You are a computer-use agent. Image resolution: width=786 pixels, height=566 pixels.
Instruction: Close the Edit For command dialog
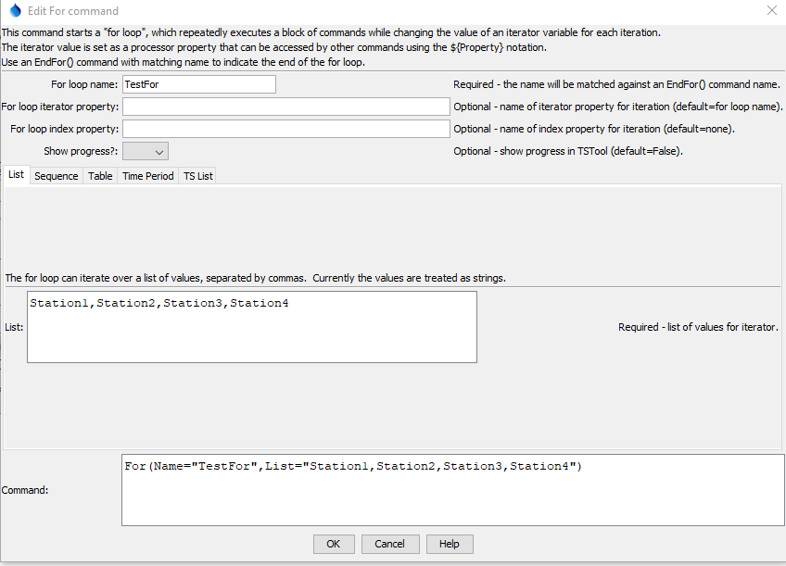pos(772,10)
